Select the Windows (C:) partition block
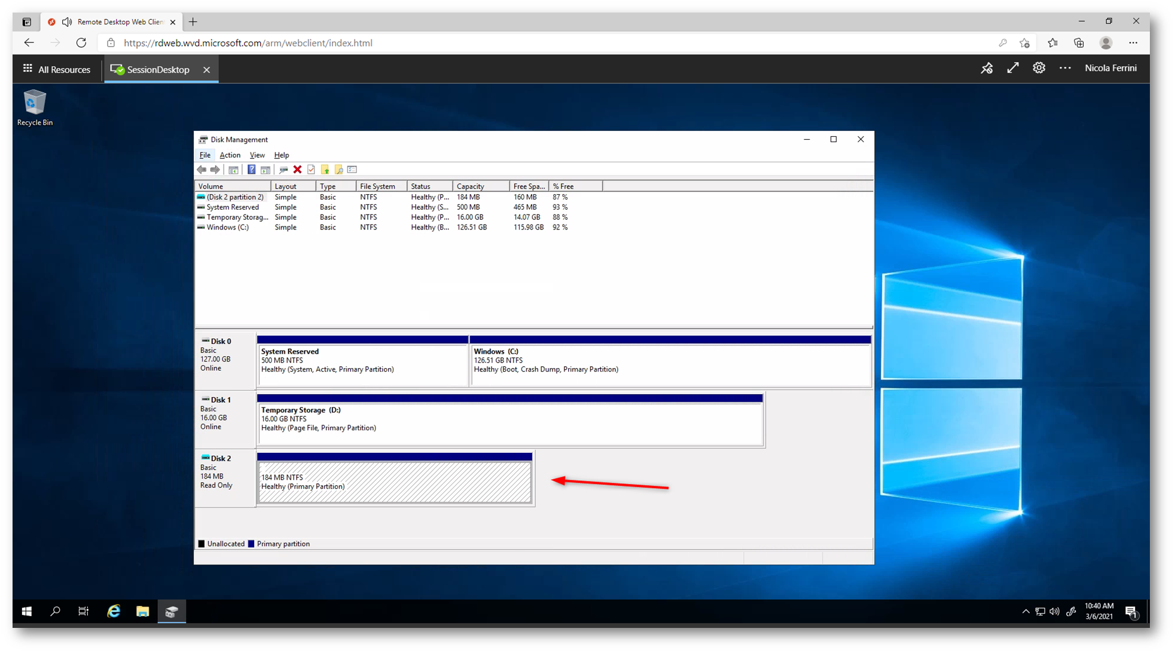Screen dimensions: 1175x653 click(x=670, y=361)
